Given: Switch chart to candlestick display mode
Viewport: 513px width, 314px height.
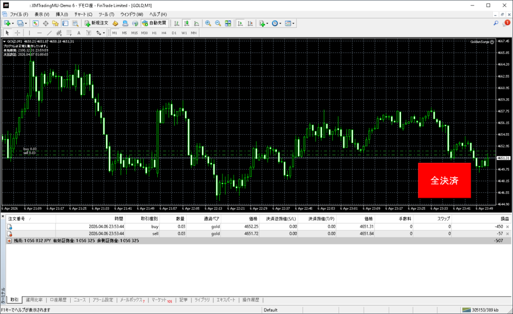Looking at the screenshot, I should (x=186, y=23).
